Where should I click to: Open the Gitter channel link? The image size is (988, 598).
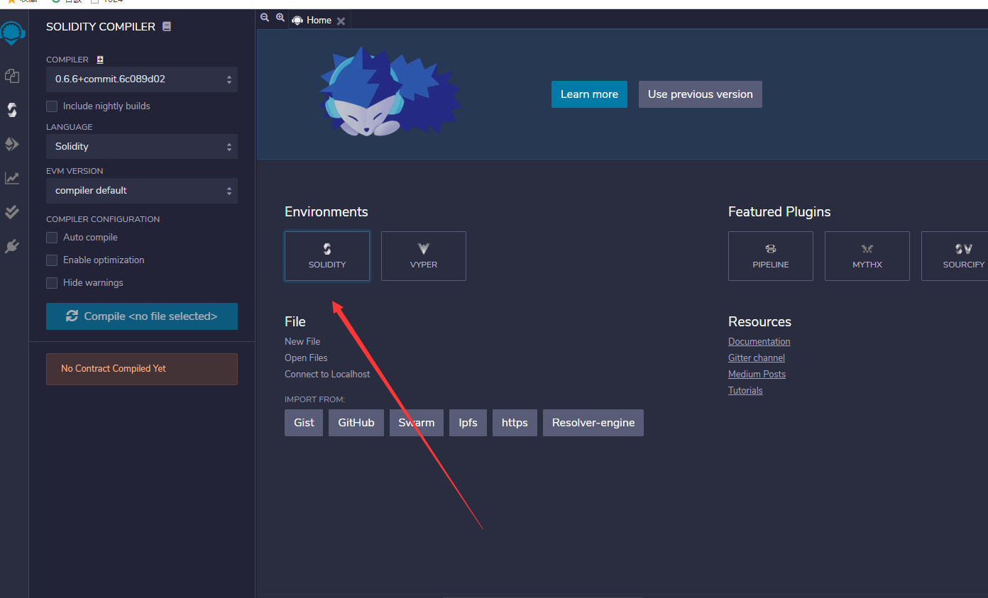(757, 358)
